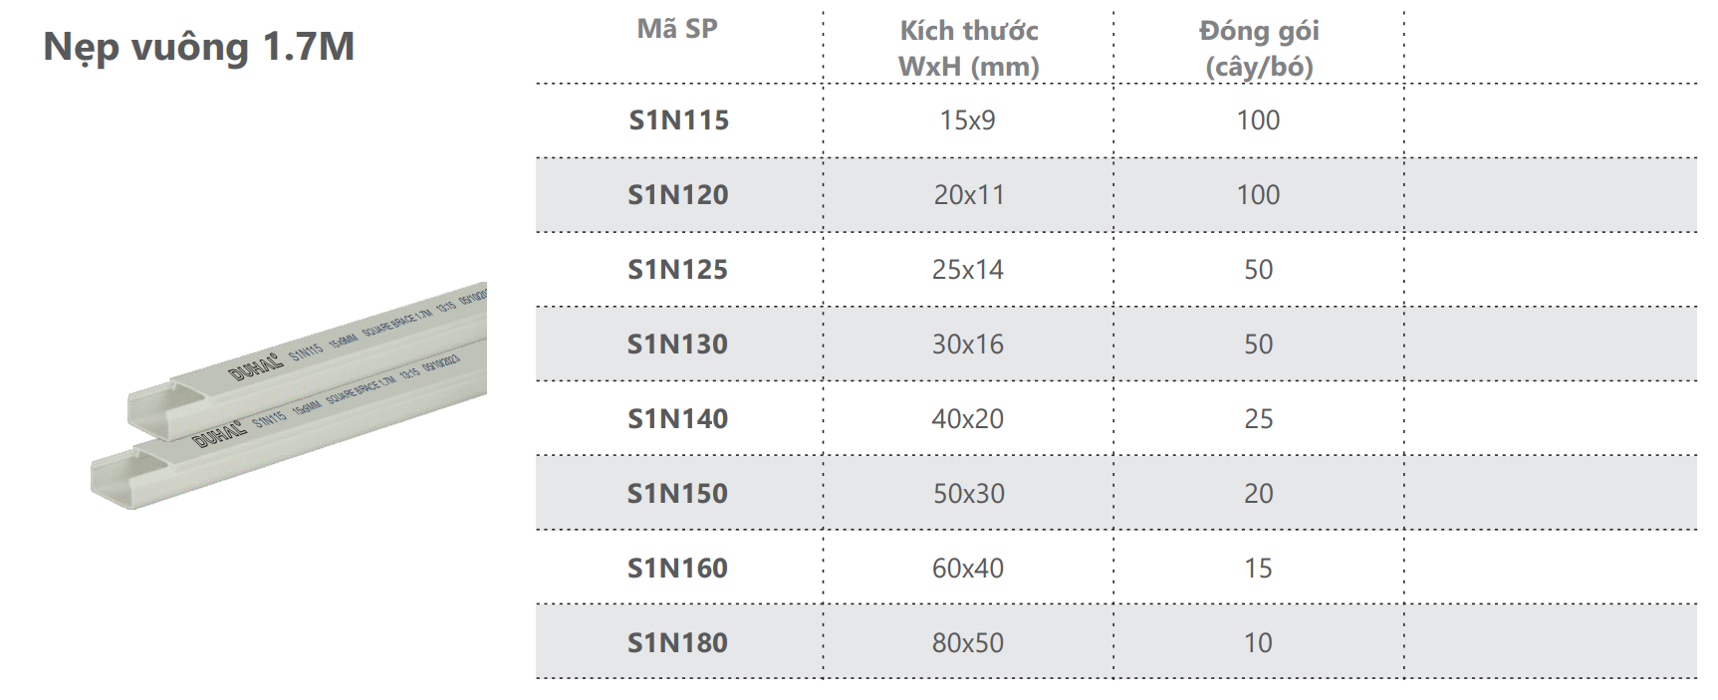This screenshot has height=700, width=1718.
Task: Click packing quantity 20 for S1N150
Action: (1259, 494)
